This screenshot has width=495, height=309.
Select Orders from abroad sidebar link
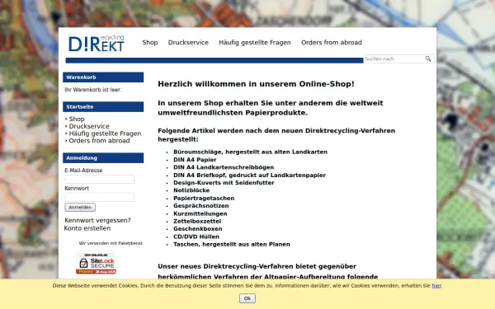tap(99, 141)
